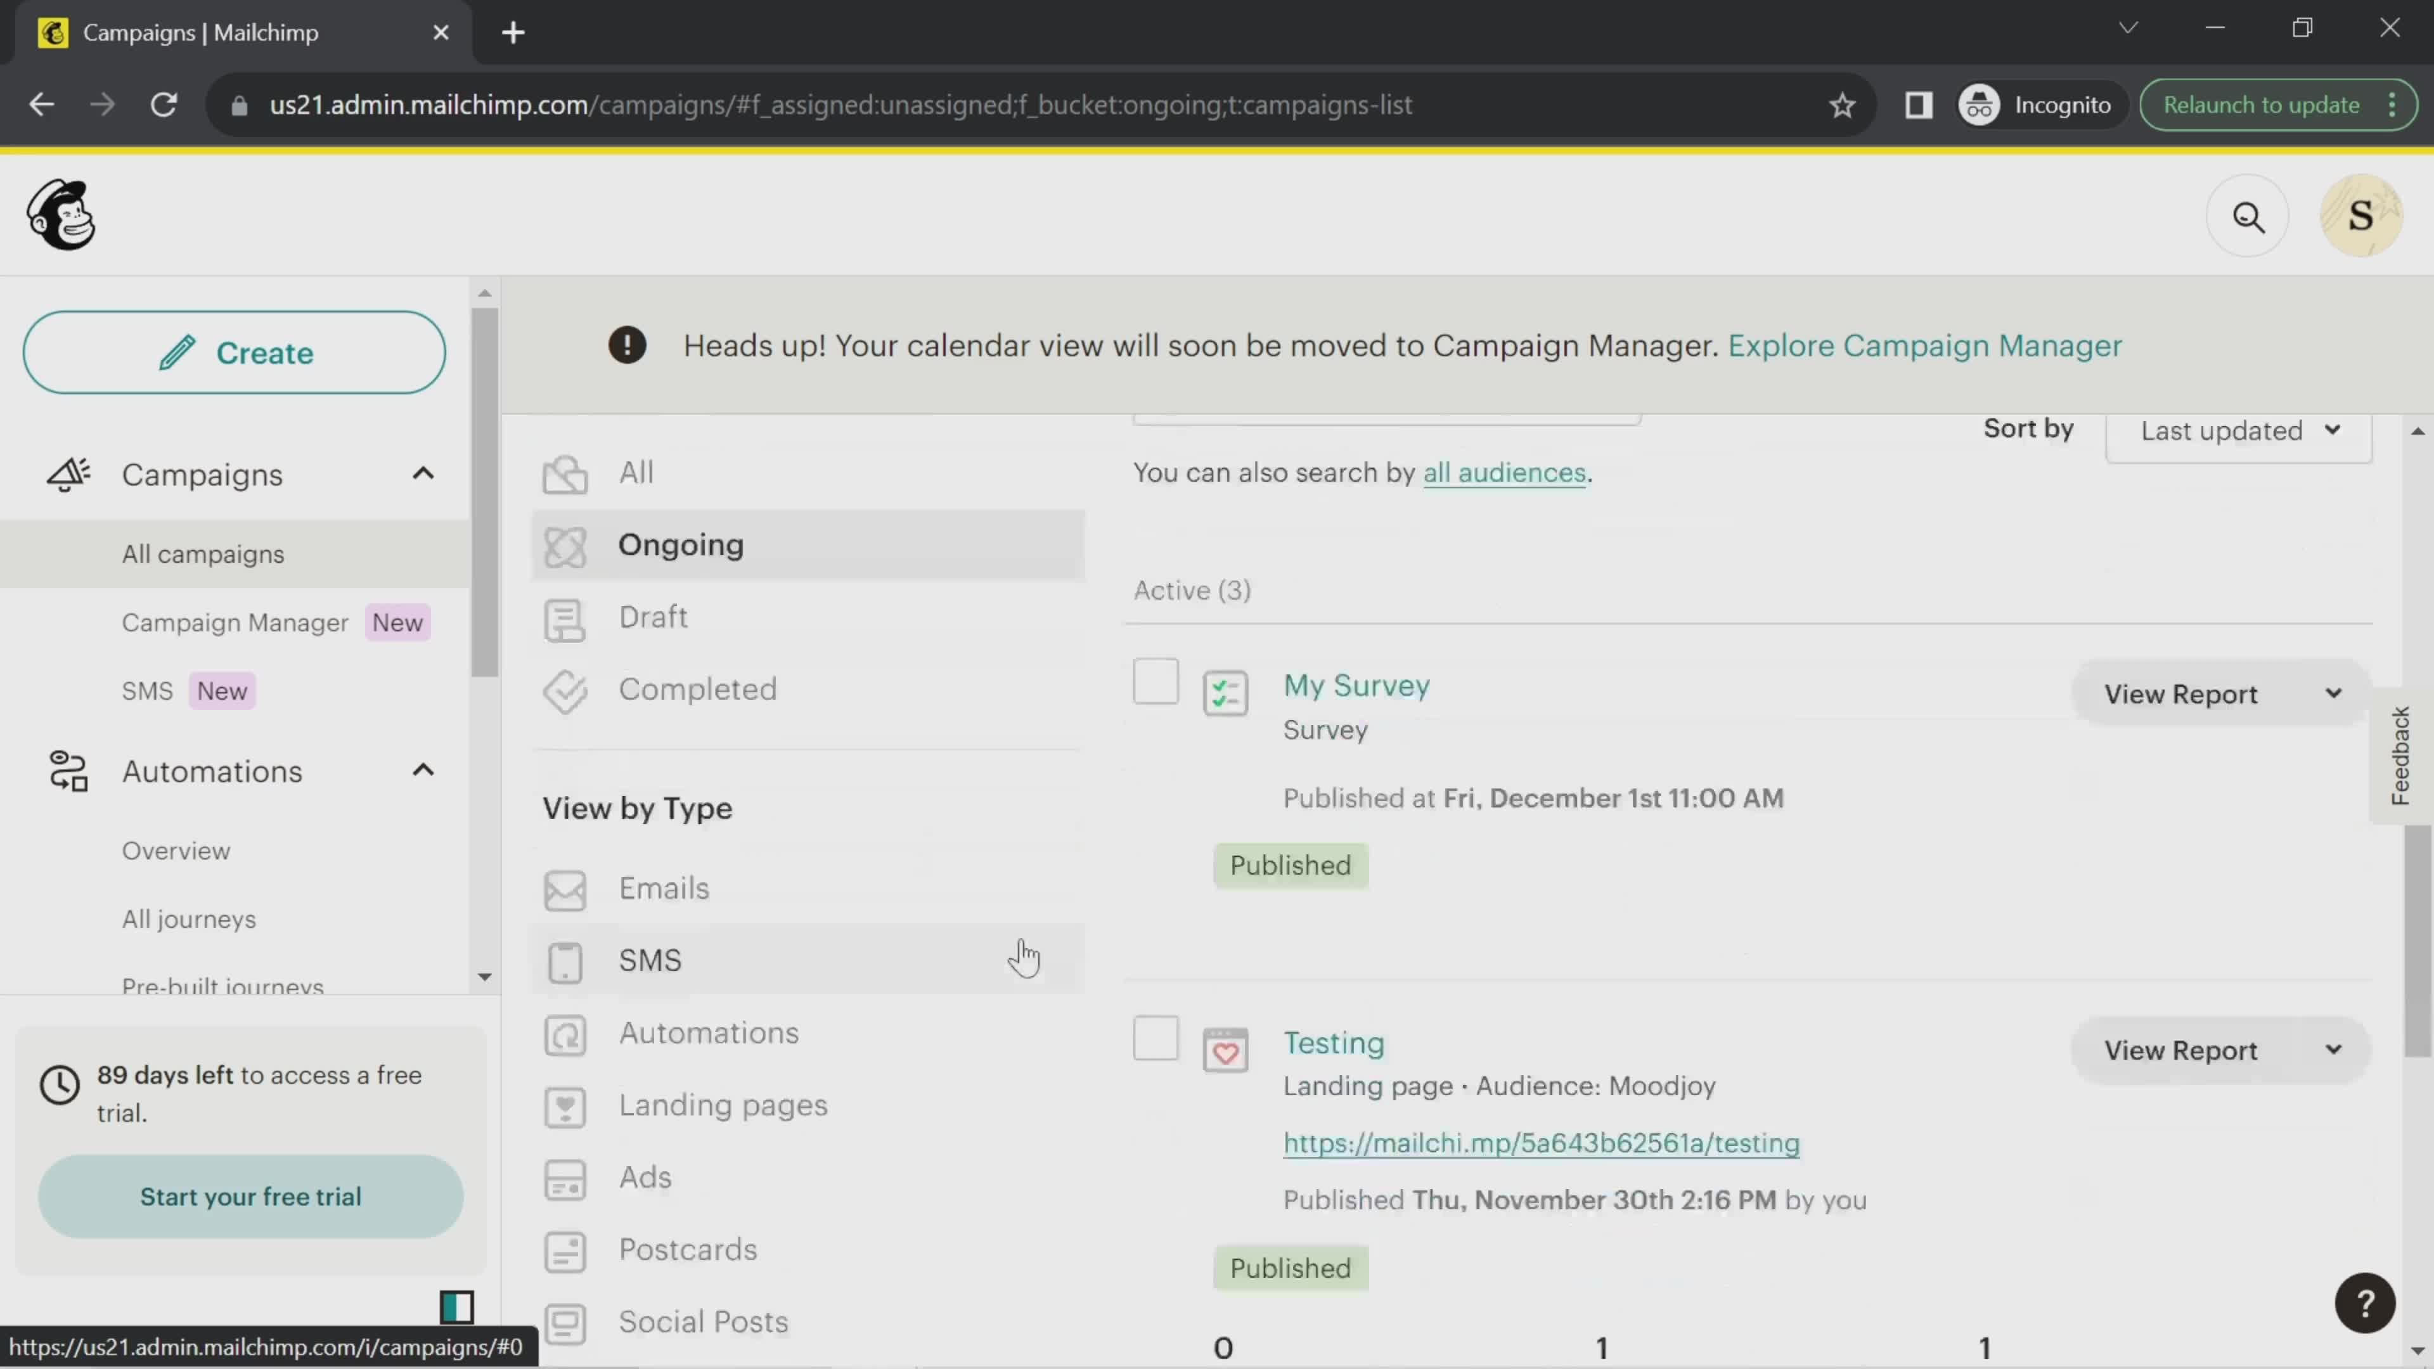Open Chrome menu three dots

tap(2392, 104)
